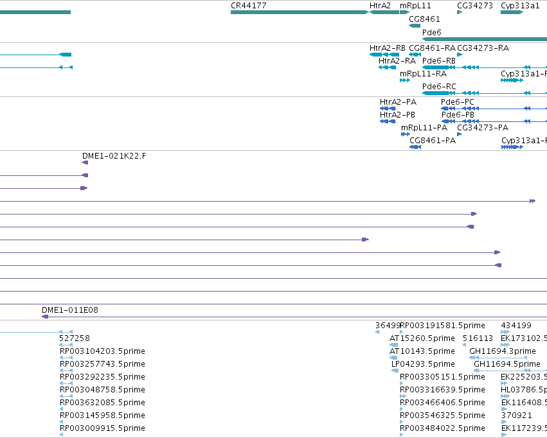Image resolution: width=547 pixels, height=438 pixels.
Task: Click the long CR44177 gene bar
Action: pos(300,12)
